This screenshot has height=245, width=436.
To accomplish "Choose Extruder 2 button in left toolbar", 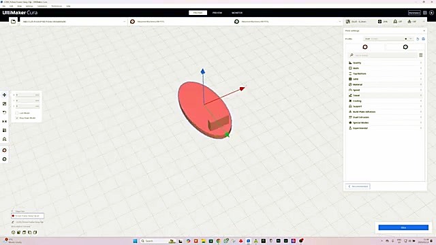I will point(5,159).
